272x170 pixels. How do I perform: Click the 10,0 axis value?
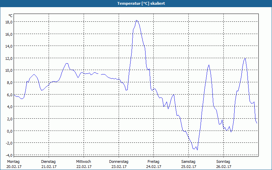(x=9, y=70)
